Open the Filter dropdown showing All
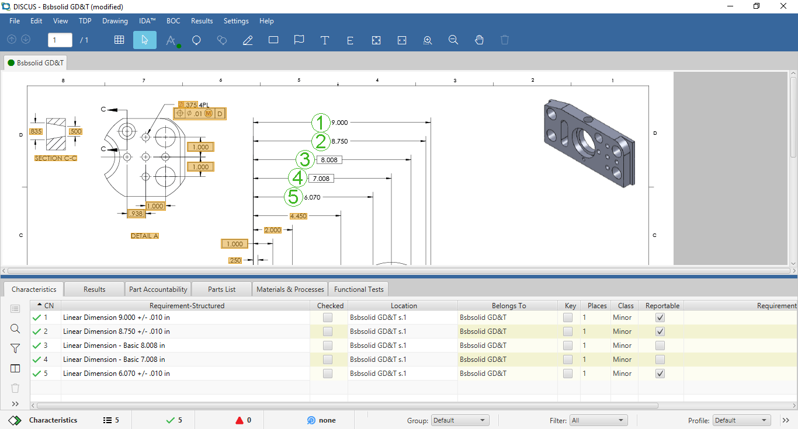 (x=598, y=420)
